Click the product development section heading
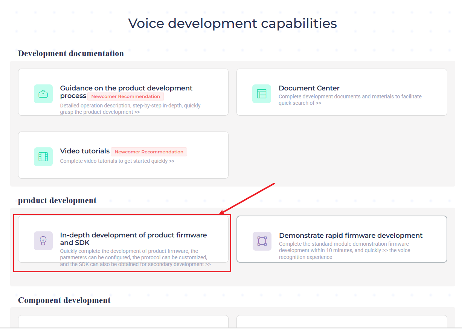462x329 pixels. [x=57, y=200]
